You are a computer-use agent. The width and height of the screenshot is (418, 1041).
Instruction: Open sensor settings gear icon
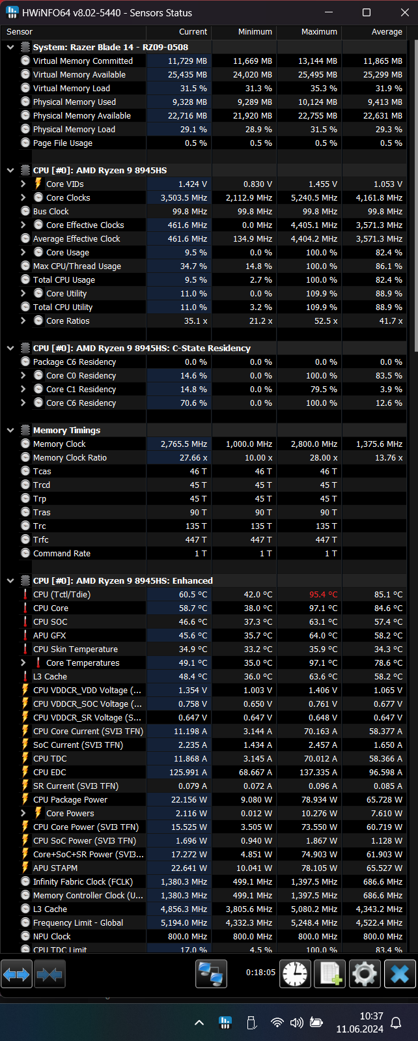tap(365, 974)
